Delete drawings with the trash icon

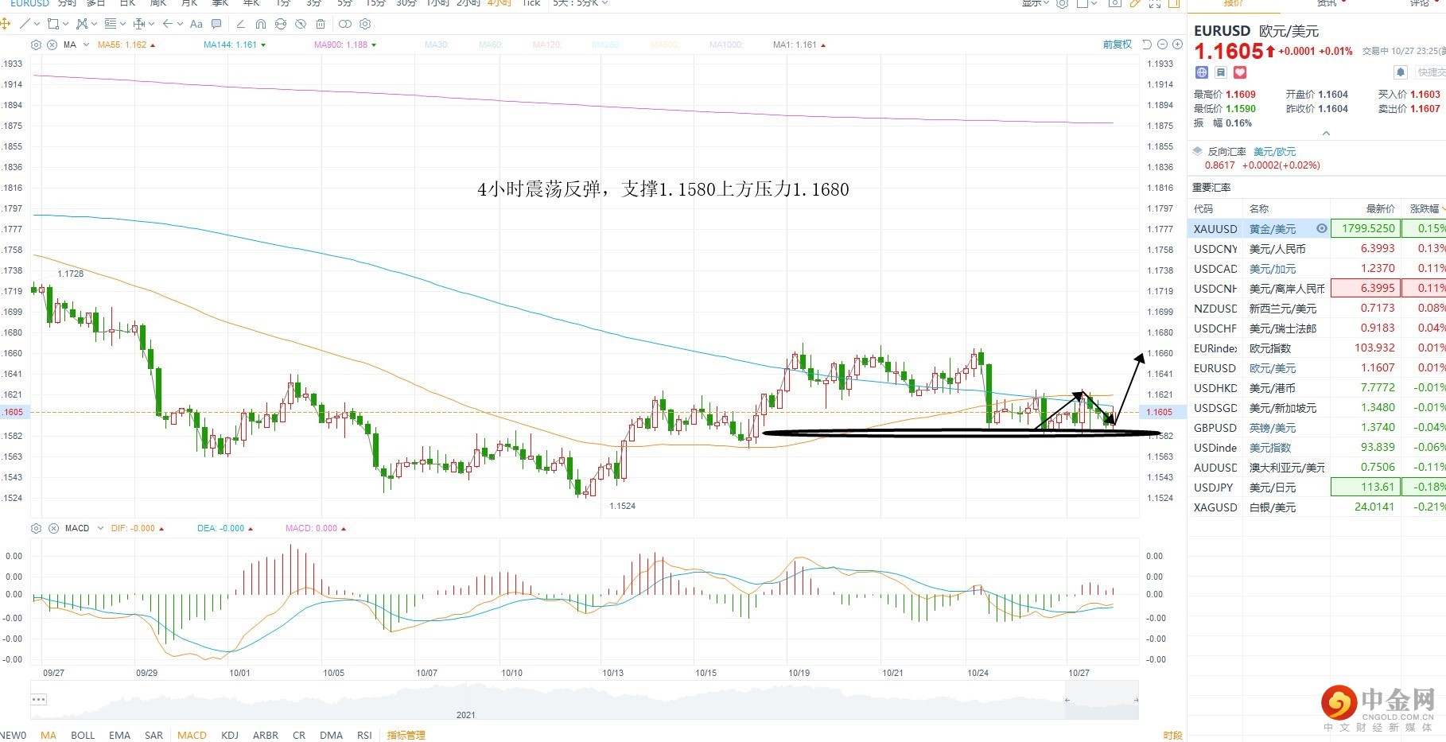(x=321, y=24)
